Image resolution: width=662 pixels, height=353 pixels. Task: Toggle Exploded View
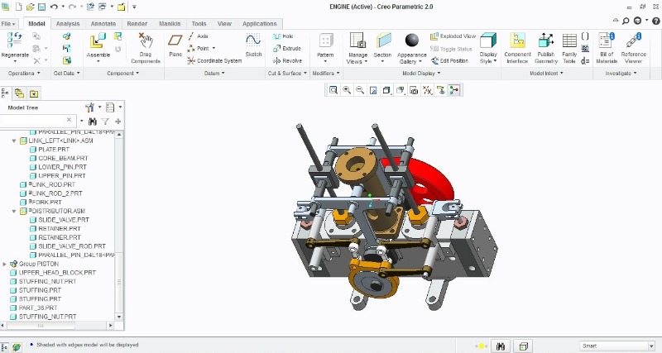click(x=453, y=36)
